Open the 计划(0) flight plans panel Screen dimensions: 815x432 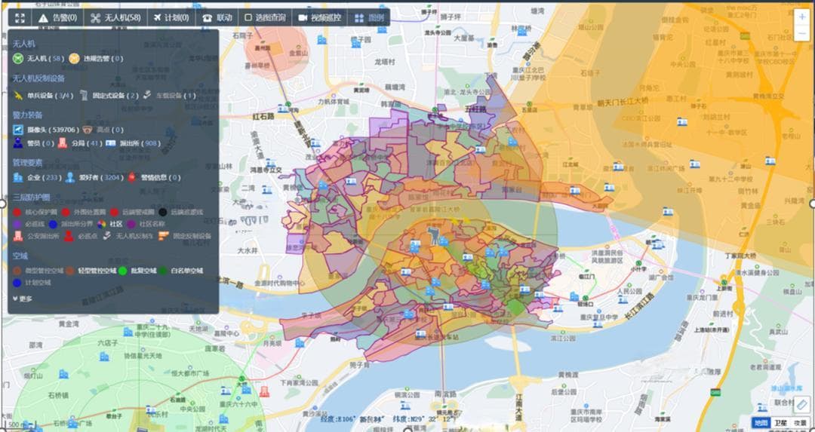[x=171, y=17]
